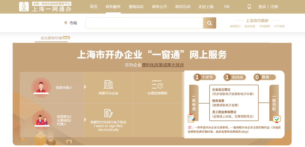The height and width of the screenshot is (147, 305).
Task: Click the arrow next to 我是股东 row
Action: [85, 120]
